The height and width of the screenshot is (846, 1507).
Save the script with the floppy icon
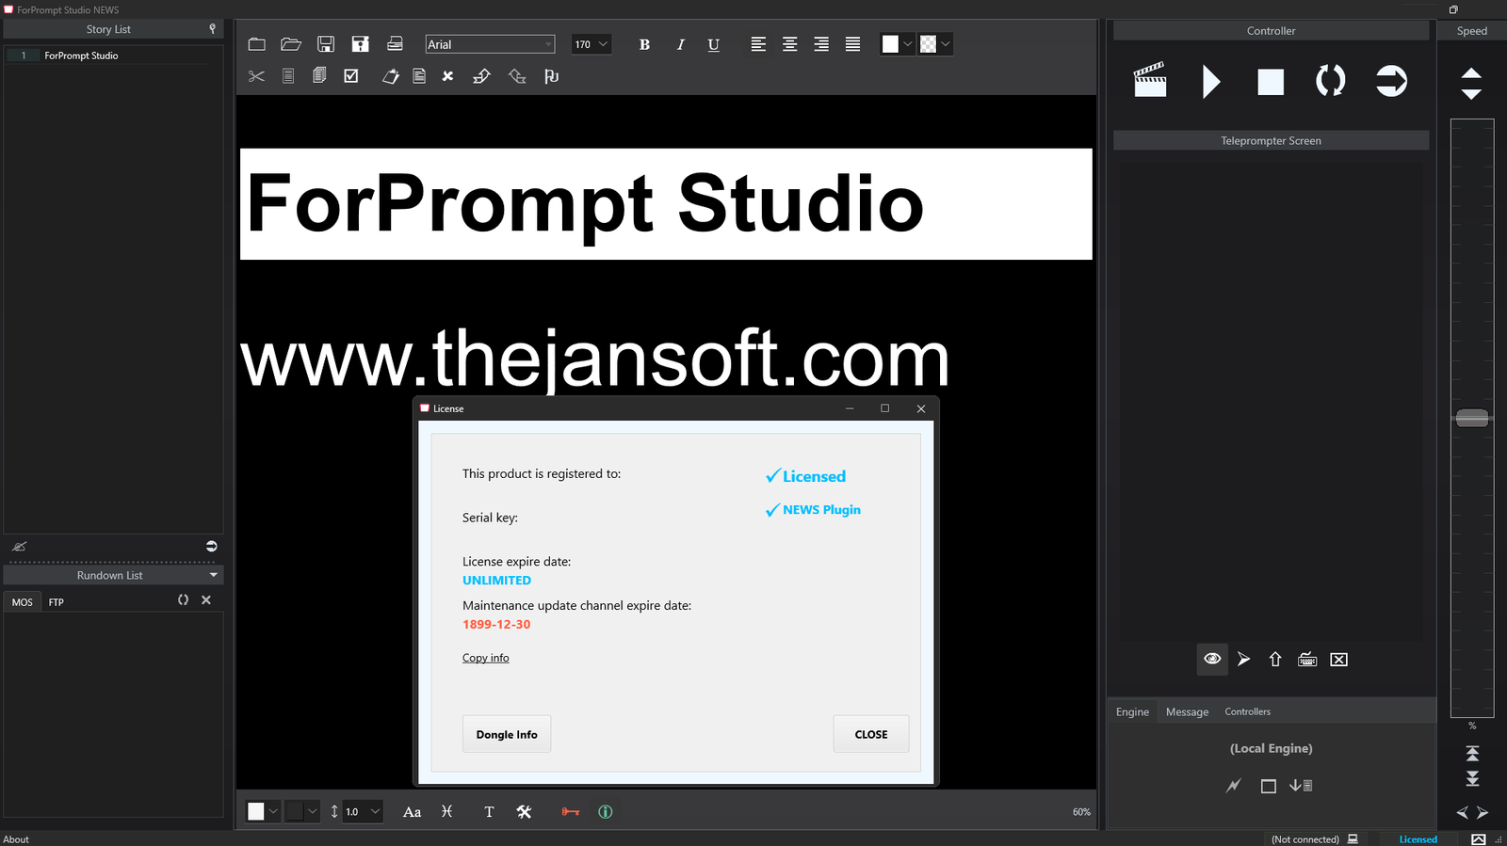pyautogui.click(x=326, y=44)
